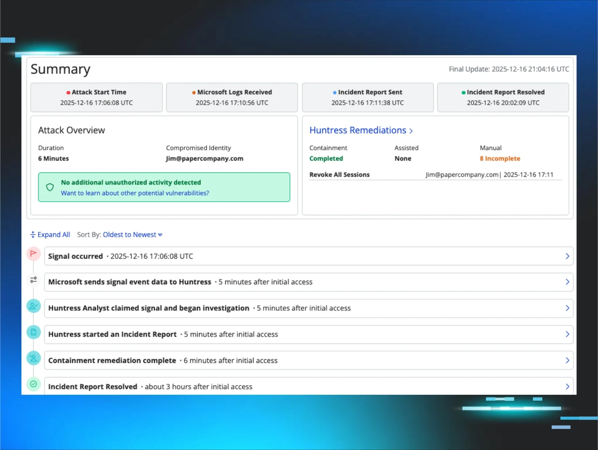598x450 pixels.
Task: Click the Incident Report document icon
Action: point(33,332)
